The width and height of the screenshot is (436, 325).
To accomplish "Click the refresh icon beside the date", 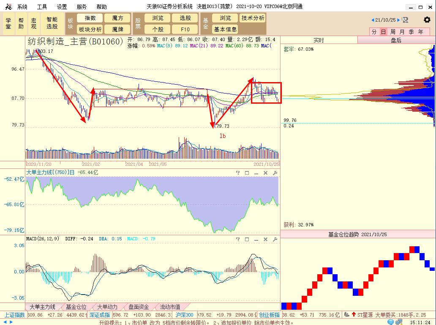I will pos(405,20).
